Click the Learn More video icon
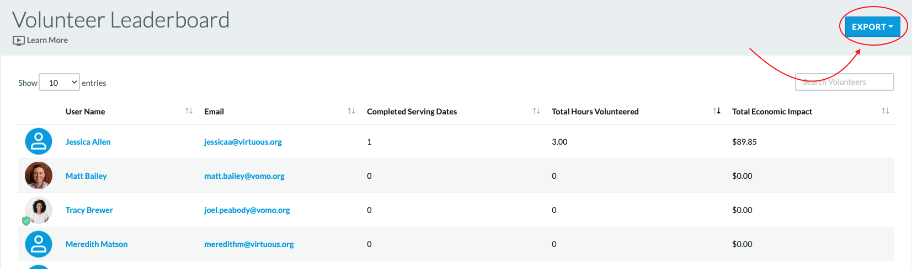912x269 pixels. (x=19, y=41)
